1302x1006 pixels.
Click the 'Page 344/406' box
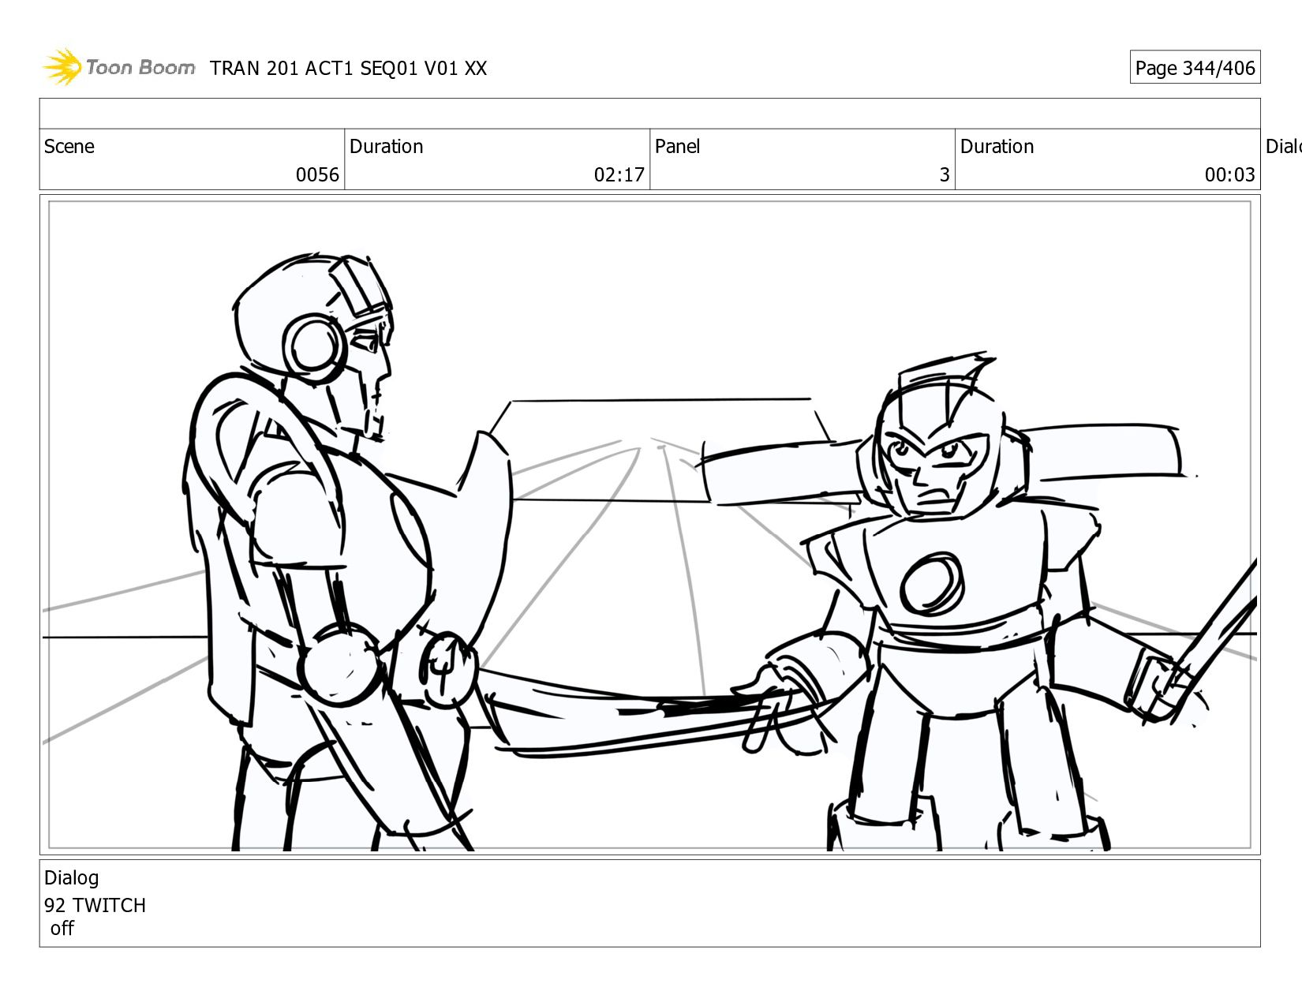[1195, 68]
